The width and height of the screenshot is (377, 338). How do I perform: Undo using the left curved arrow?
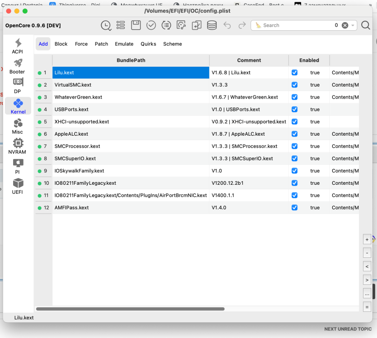click(227, 25)
